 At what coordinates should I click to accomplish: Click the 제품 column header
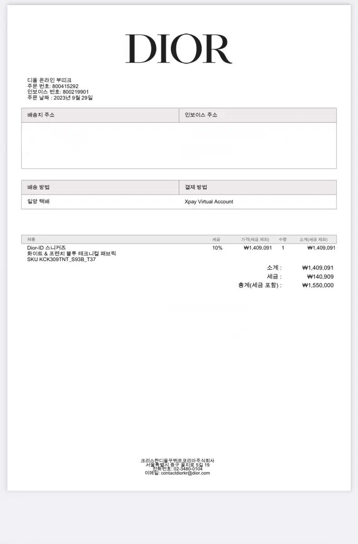pyautogui.click(x=31, y=239)
